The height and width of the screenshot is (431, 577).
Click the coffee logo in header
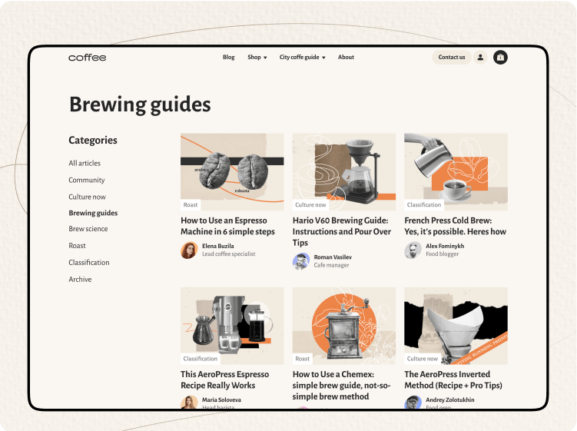(87, 58)
